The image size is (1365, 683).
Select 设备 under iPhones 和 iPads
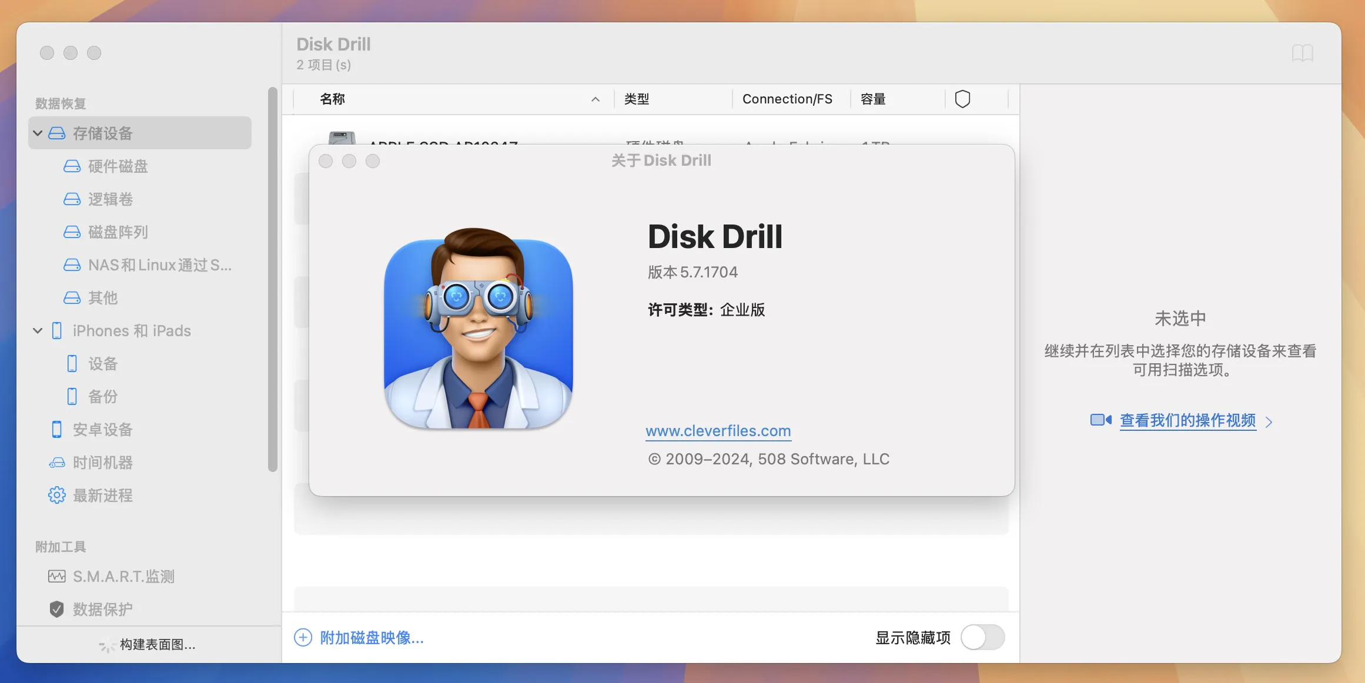[x=103, y=364]
